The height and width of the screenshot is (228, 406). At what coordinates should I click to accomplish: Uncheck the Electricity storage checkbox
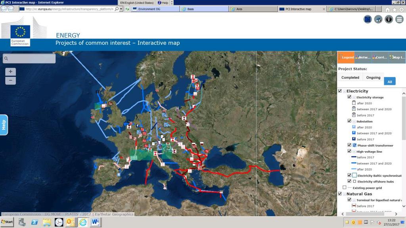click(x=349, y=97)
